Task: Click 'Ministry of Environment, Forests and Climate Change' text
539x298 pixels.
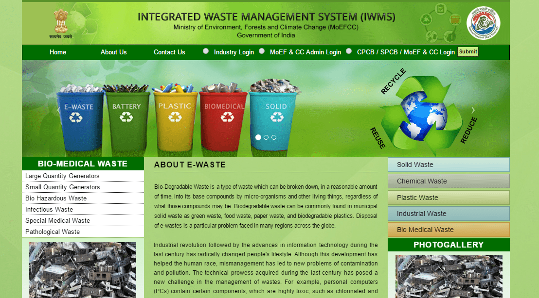Action: click(266, 27)
